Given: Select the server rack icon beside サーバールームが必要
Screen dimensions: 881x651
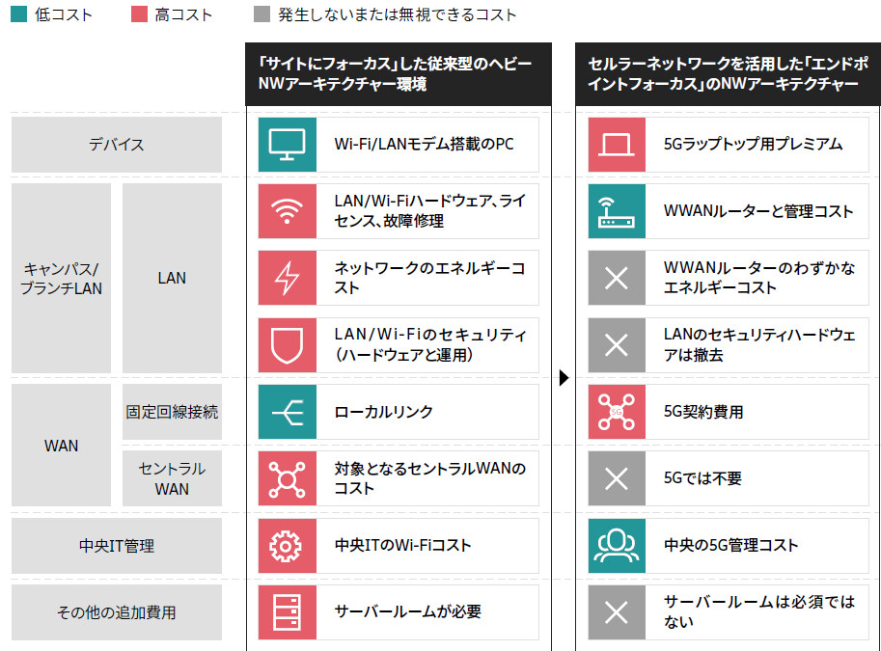Looking at the screenshot, I should point(287,612).
